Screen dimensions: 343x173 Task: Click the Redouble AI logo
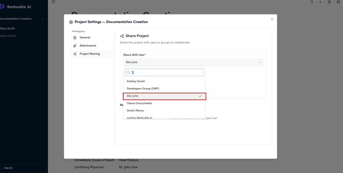[x=2, y=7]
